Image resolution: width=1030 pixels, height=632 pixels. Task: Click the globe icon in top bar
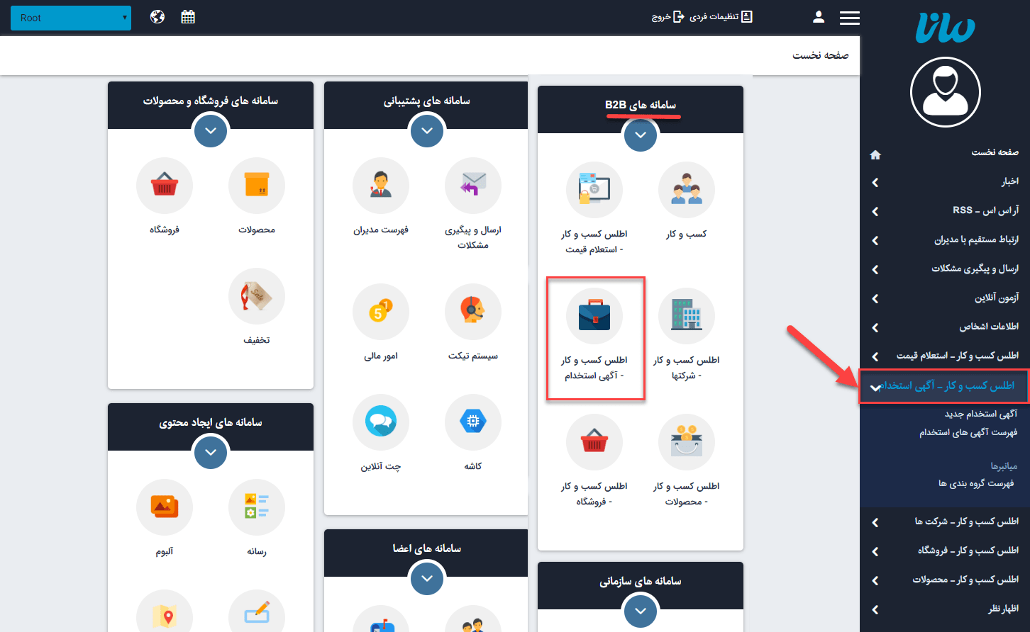[157, 17]
